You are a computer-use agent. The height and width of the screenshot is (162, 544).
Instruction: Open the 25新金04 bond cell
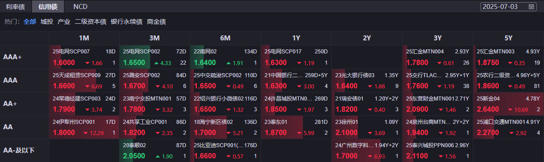pyautogui.click(x=508, y=104)
